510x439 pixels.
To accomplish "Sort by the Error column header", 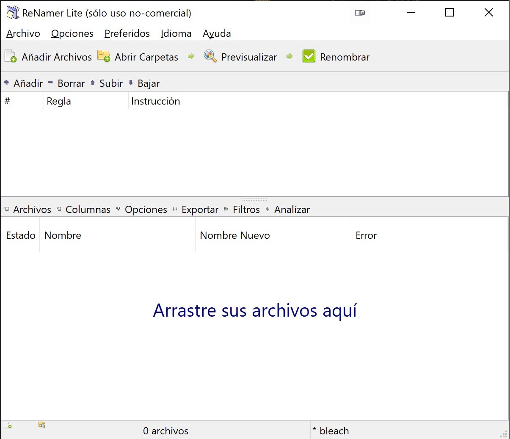I will (429, 235).
